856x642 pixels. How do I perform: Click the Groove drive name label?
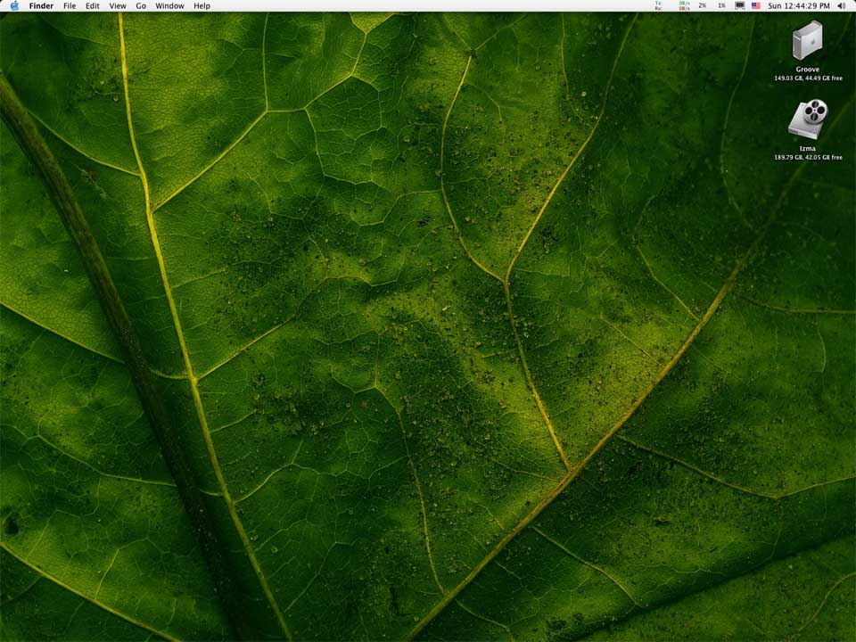pyautogui.click(x=807, y=70)
